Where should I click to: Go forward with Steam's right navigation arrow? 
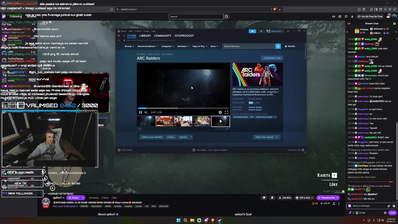[x=123, y=36]
